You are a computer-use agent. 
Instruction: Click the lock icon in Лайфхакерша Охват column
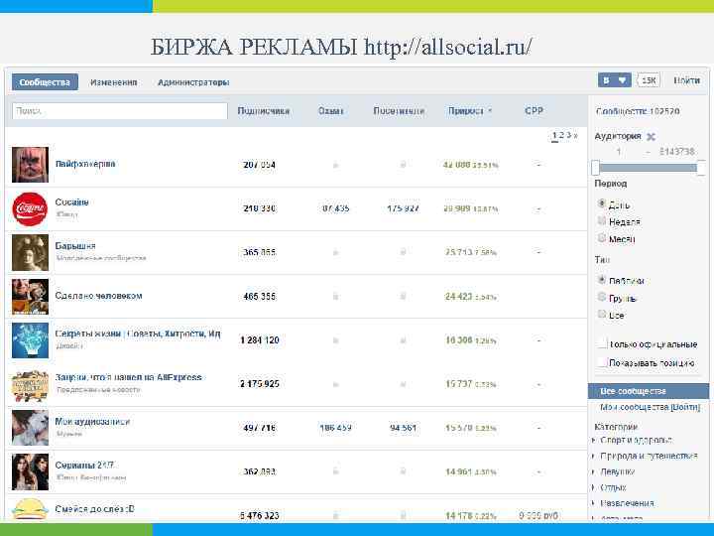click(335, 165)
